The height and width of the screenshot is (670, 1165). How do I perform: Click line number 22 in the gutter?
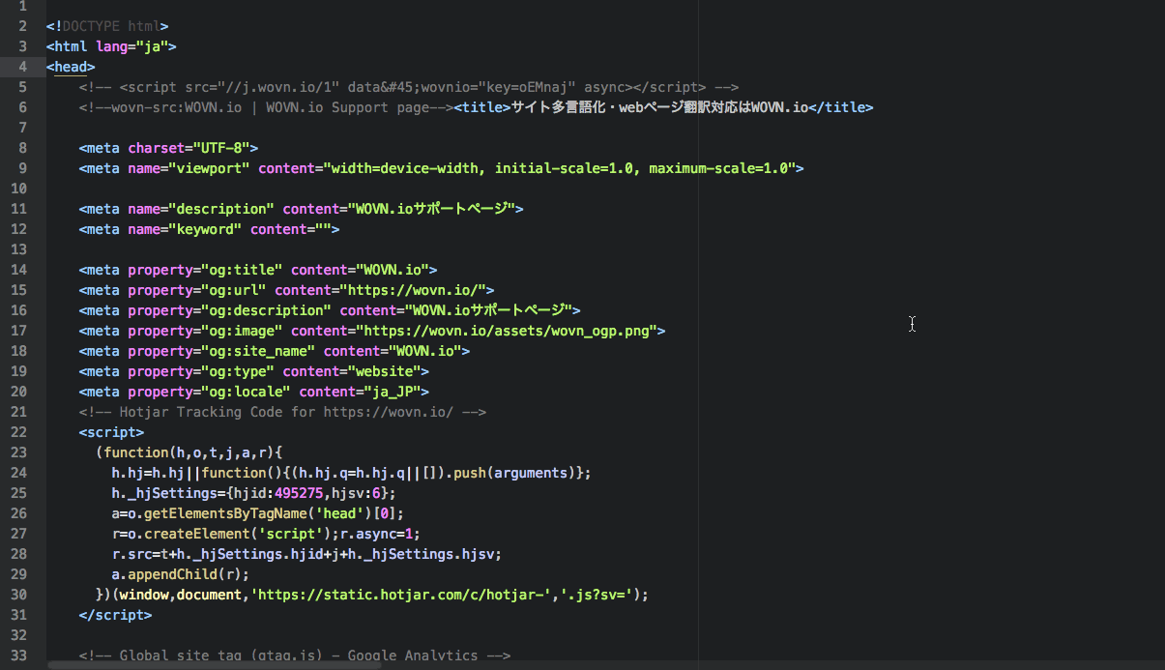[x=20, y=431]
